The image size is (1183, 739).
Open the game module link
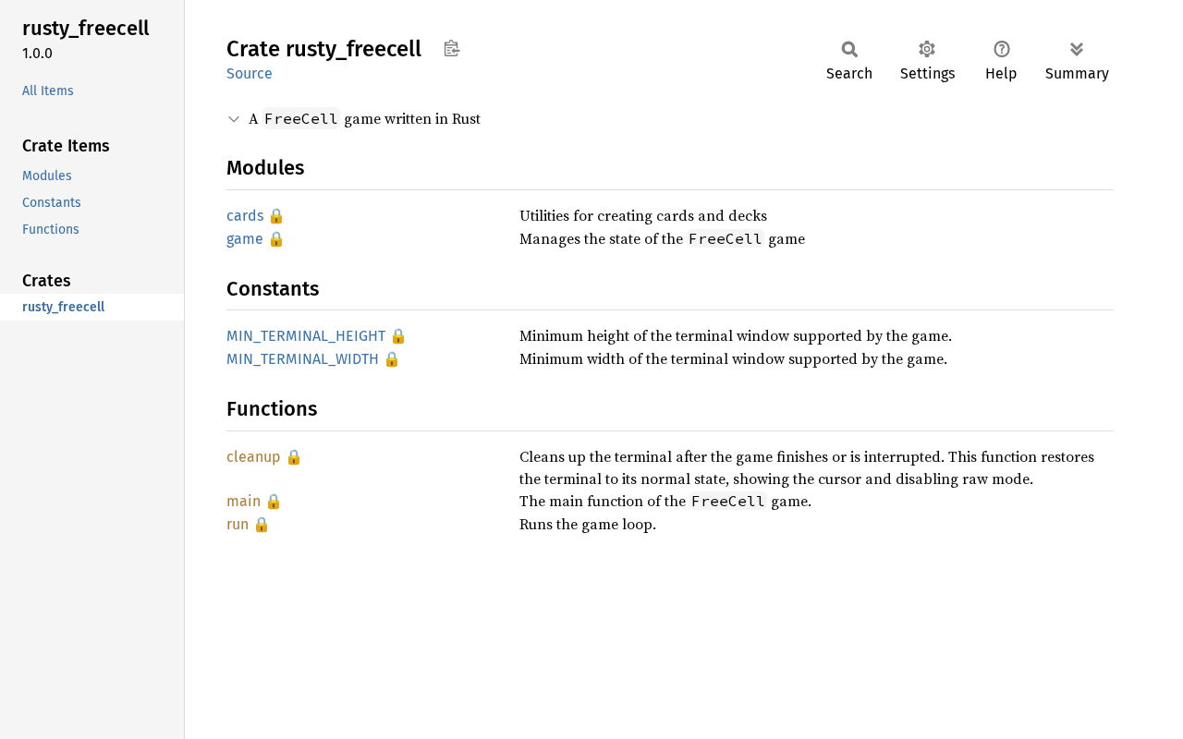[244, 239]
